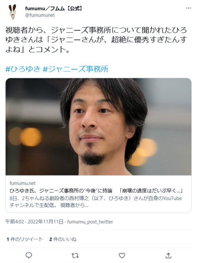The width and height of the screenshot is (197, 263).
Task: Click the article description starting 8日、2ちゃんねる創設者
Action: click(96, 202)
